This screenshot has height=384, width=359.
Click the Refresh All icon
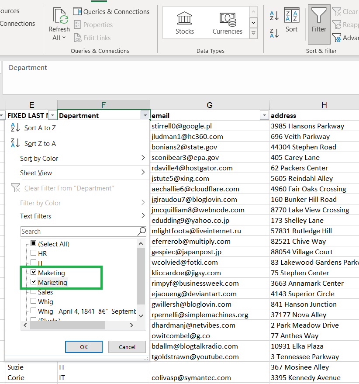coord(60,16)
